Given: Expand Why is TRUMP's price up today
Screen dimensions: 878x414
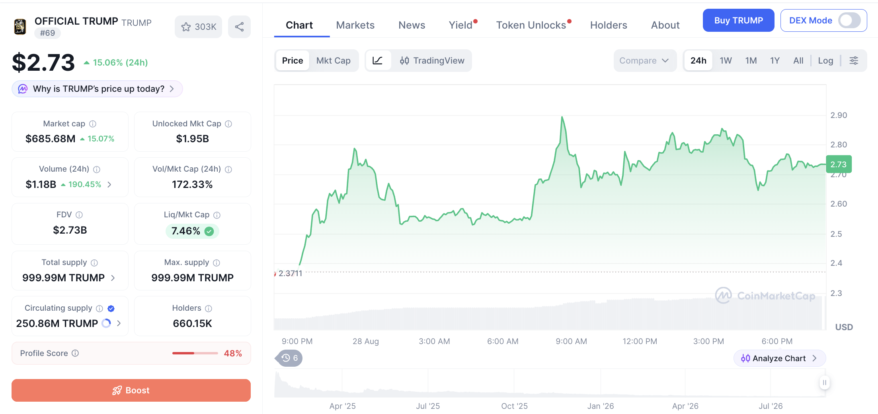Looking at the screenshot, I should coord(97,89).
